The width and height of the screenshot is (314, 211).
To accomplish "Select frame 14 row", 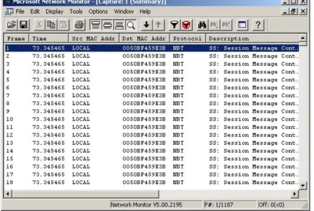I will (152, 151).
